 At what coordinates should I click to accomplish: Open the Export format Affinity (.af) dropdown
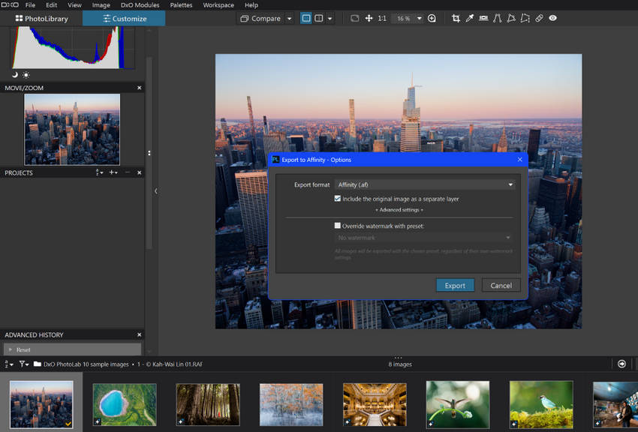pos(425,184)
